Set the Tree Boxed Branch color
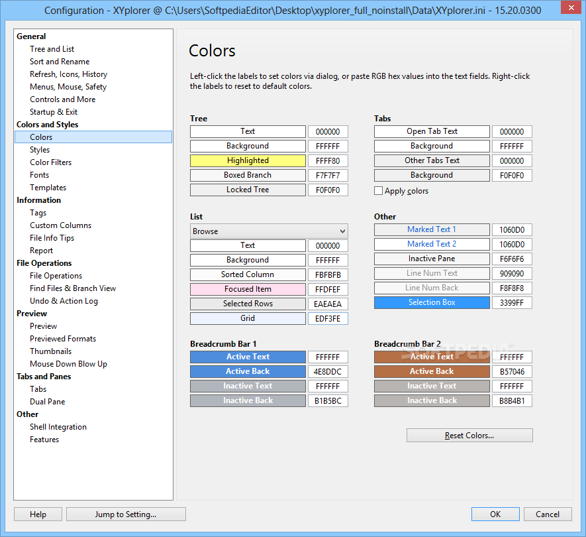Screen dimensions: 586x537 (x=248, y=175)
